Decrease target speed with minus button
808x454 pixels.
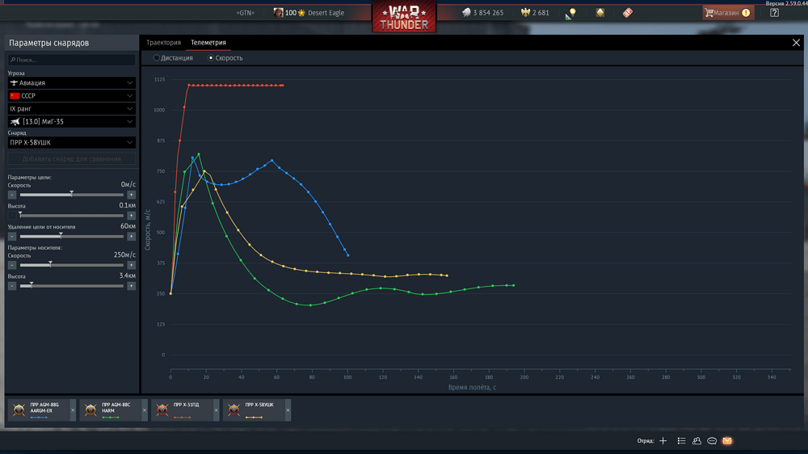coord(12,195)
